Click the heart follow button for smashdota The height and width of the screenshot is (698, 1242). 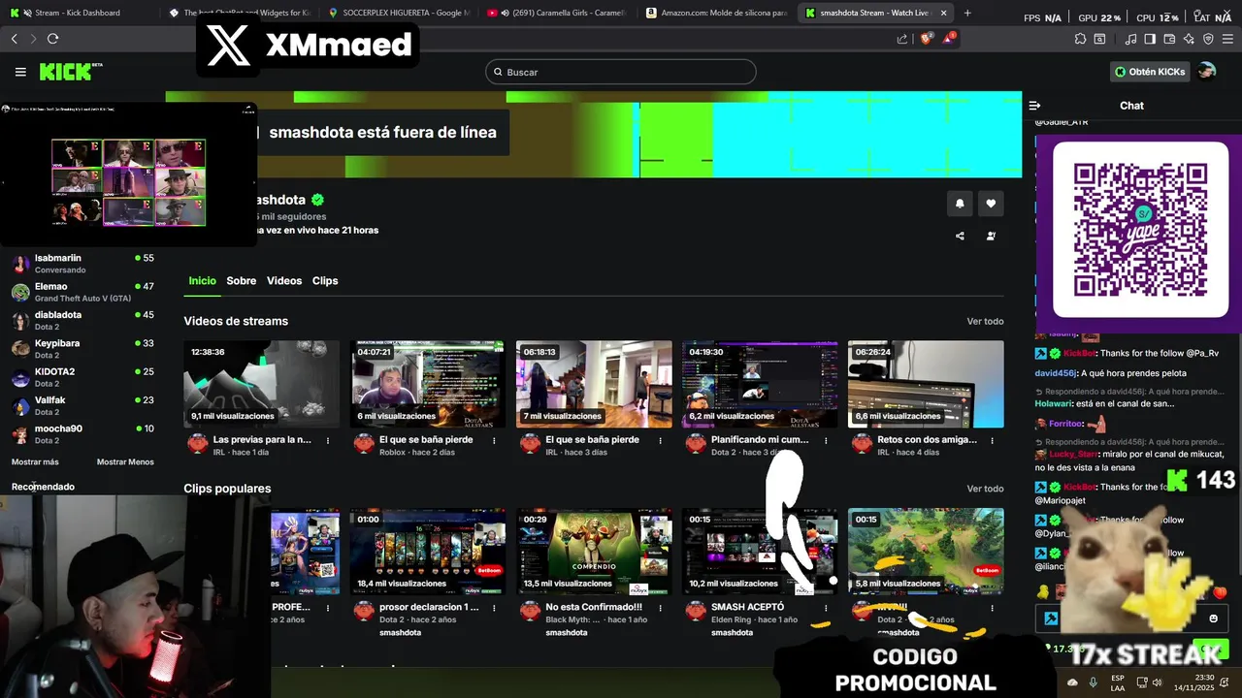tap(991, 204)
